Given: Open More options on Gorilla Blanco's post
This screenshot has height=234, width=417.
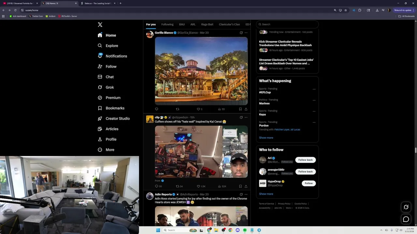Looking at the screenshot, I should pyautogui.click(x=246, y=33).
